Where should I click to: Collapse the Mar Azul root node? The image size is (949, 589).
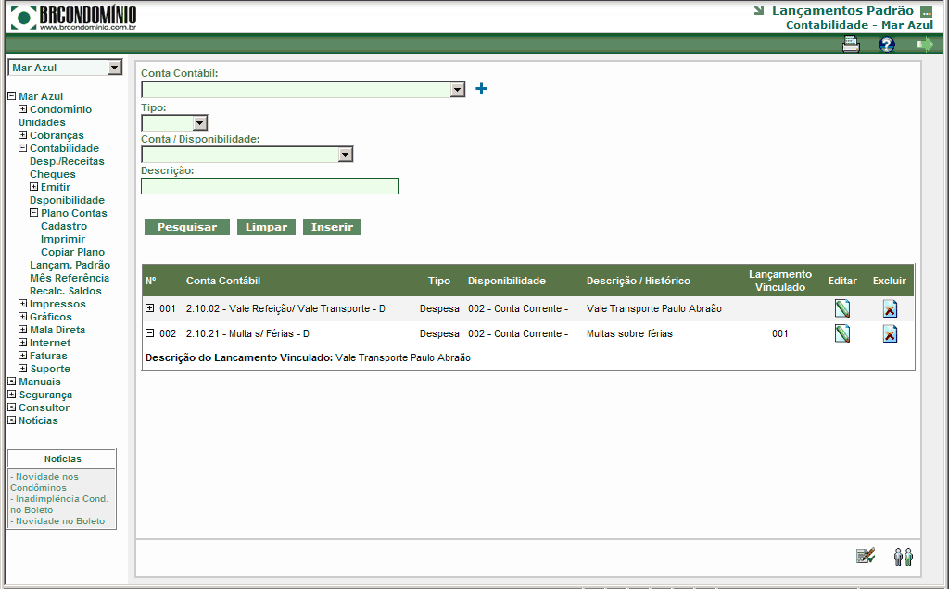tap(11, 95)
